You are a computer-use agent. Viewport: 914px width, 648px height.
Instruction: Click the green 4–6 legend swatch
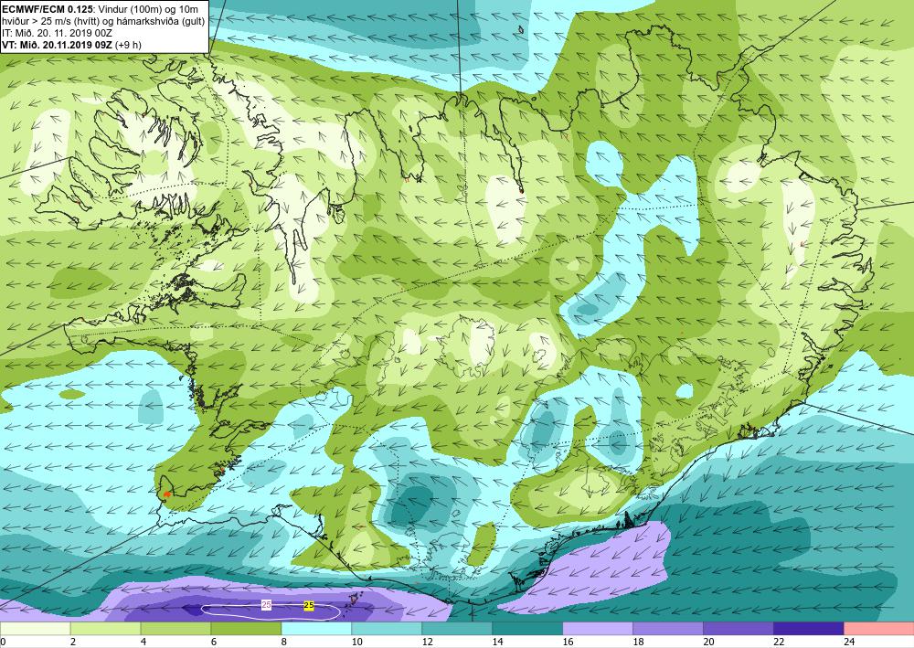click(x=176, y=629)
